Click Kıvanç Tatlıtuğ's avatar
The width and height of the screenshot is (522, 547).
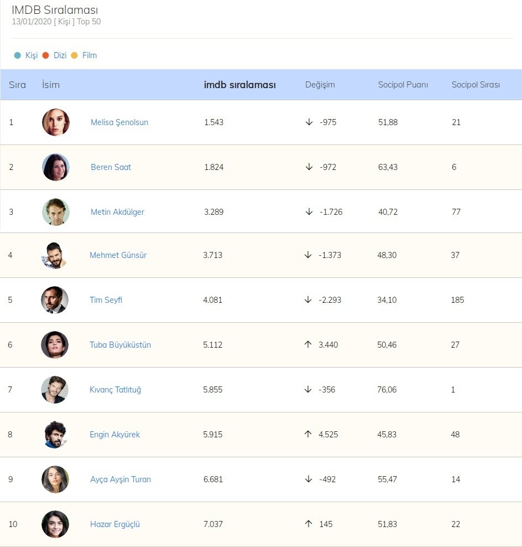(55, 390)
